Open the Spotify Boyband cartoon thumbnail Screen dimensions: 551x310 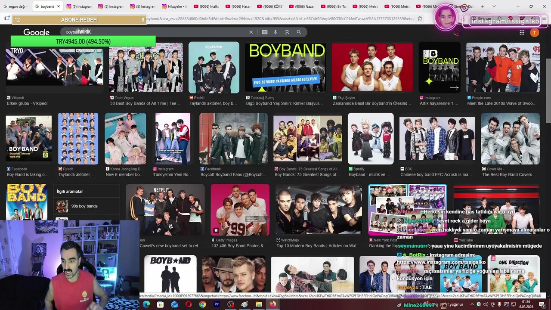371,139
